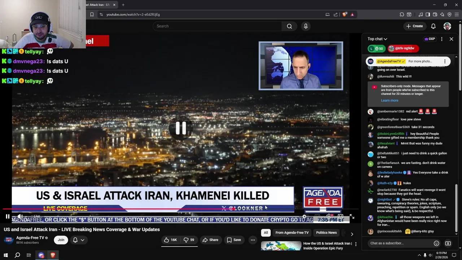The width and height of the screenshot is (462, 260).
Task: Open the green 50 super sticker chip
Action: (x=376, y=48)
